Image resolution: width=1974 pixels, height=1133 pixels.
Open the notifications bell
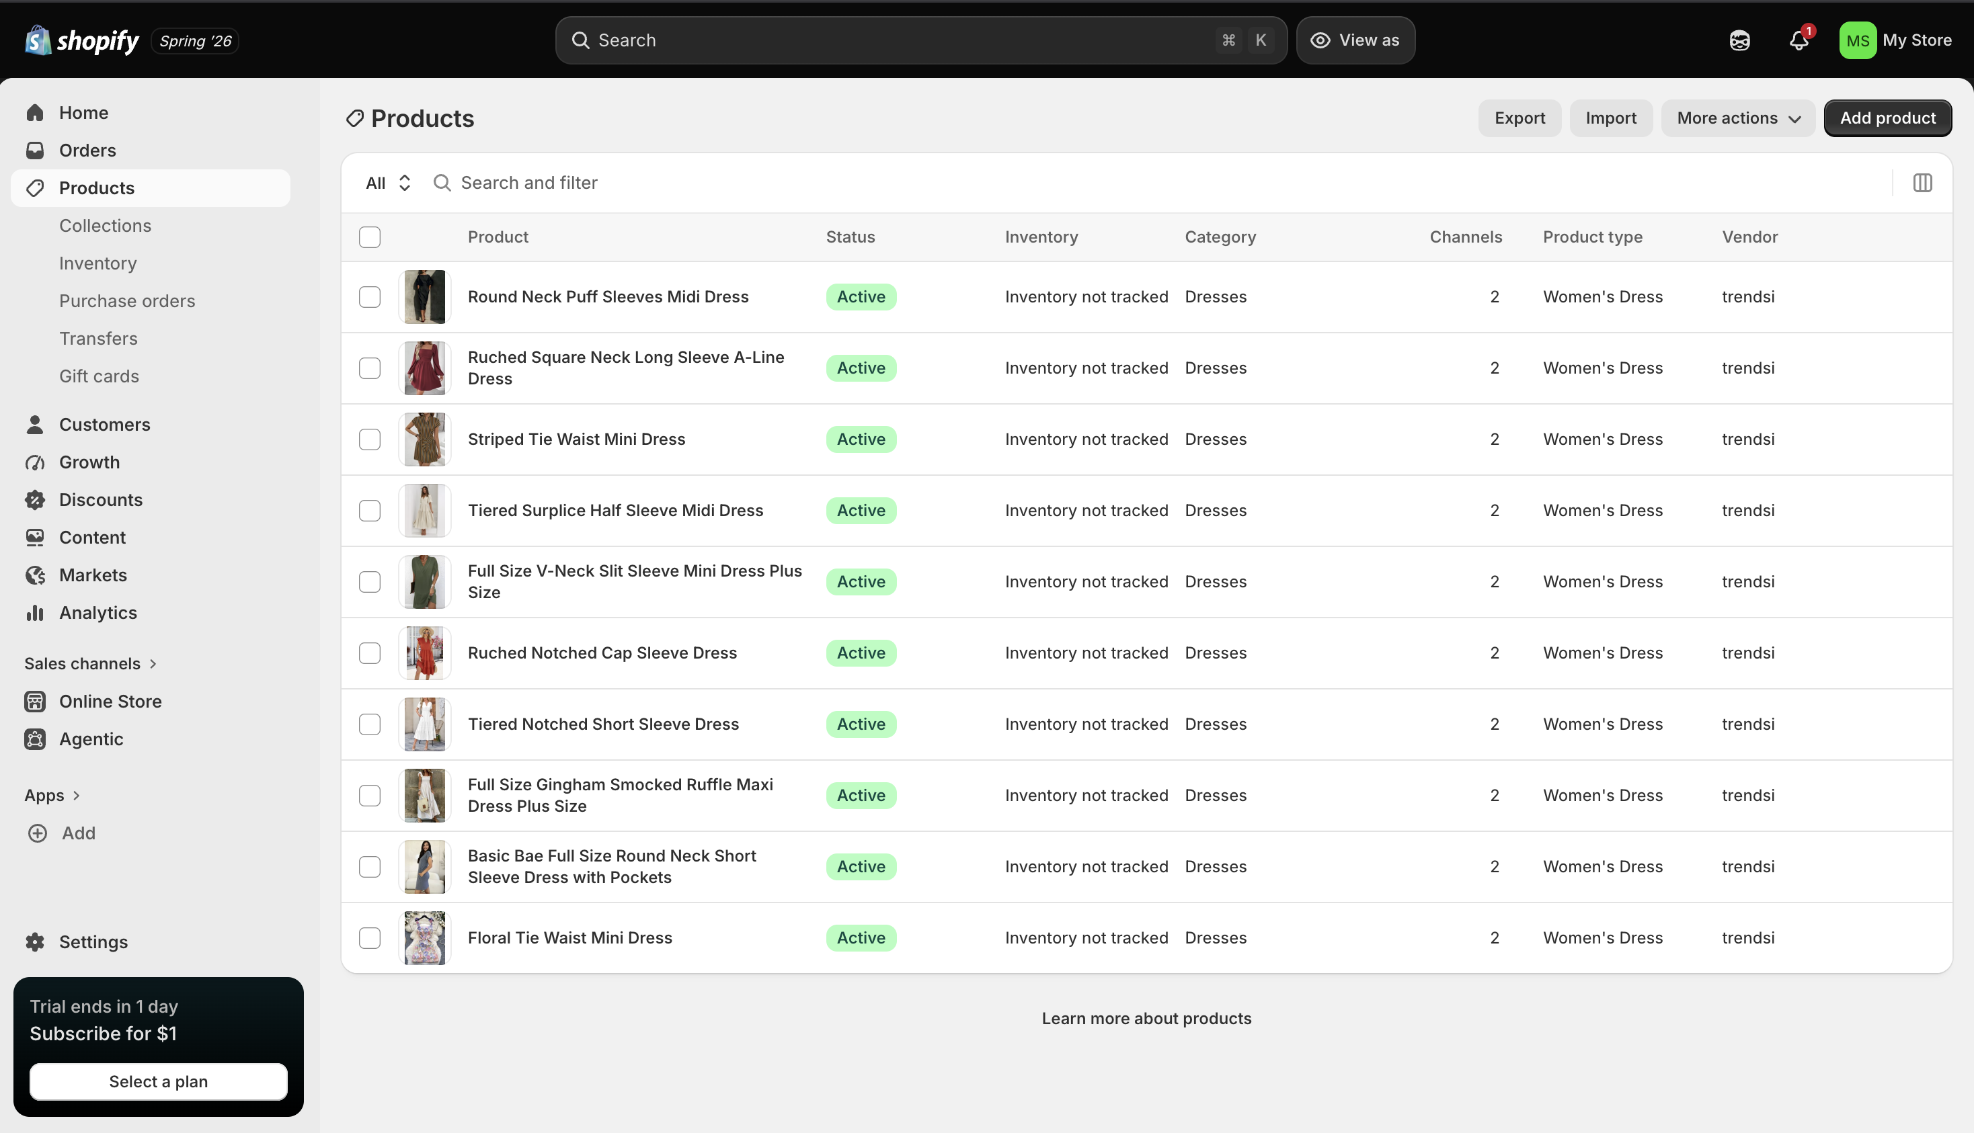coord(1798,40)
